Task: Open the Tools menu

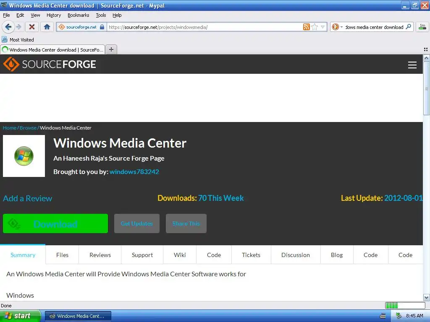Action: (101, 15)
